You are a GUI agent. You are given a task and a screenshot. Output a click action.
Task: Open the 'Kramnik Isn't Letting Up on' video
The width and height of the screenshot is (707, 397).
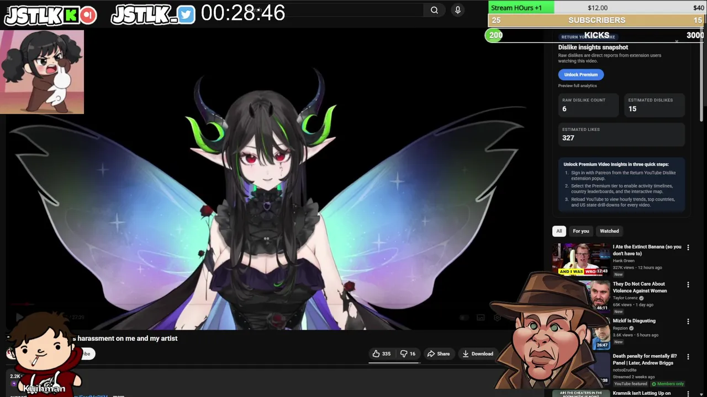pos(642,393)
